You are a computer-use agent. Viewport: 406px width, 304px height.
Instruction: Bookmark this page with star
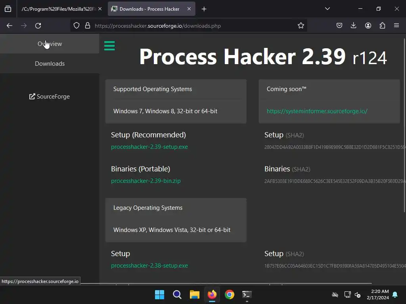click(x=301, y=26)
